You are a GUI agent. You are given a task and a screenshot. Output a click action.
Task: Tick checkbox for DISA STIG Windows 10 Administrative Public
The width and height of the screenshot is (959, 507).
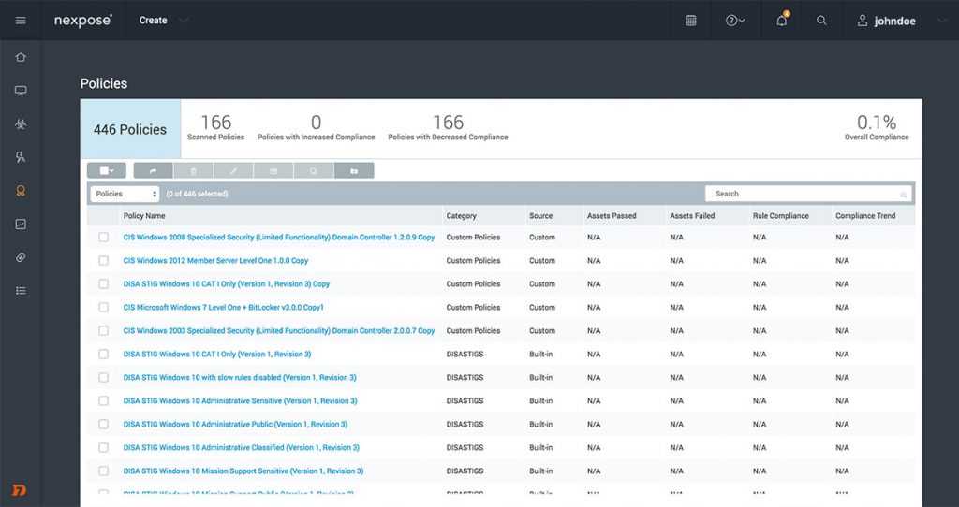coord(104,425)
